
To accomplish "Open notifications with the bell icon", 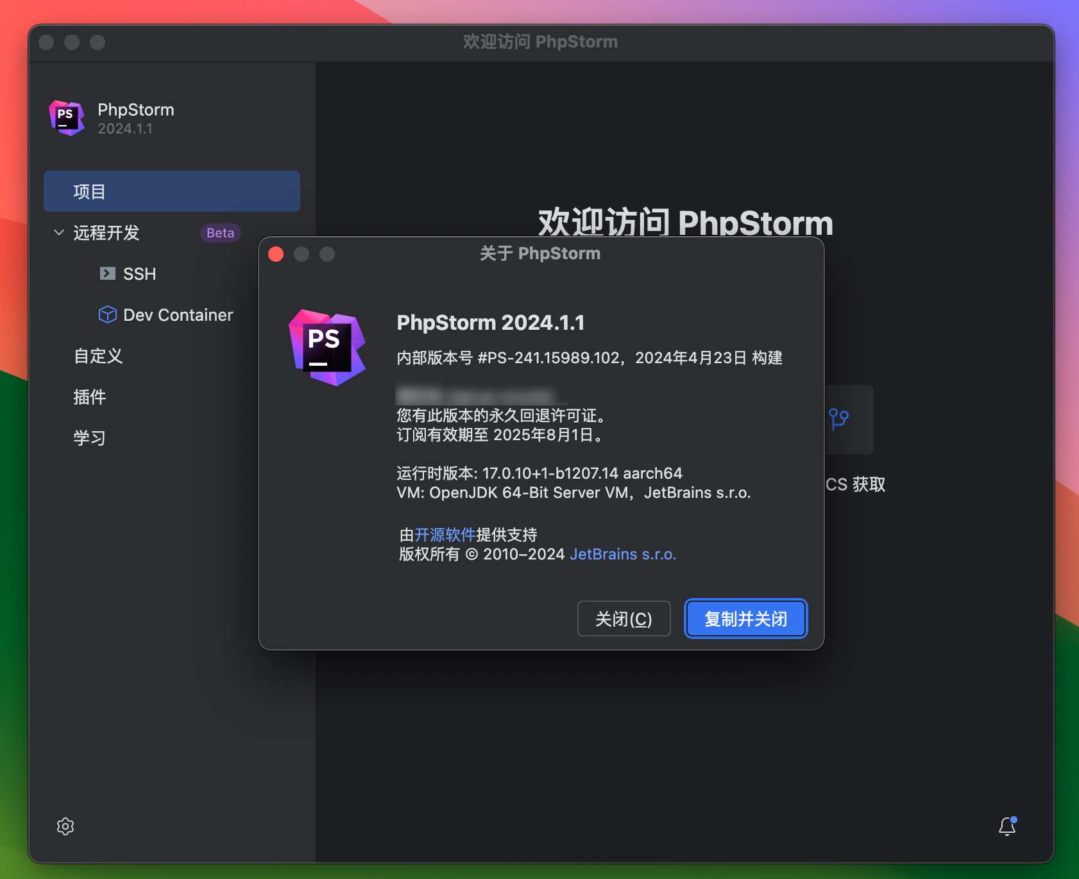I will point(1006,826).
